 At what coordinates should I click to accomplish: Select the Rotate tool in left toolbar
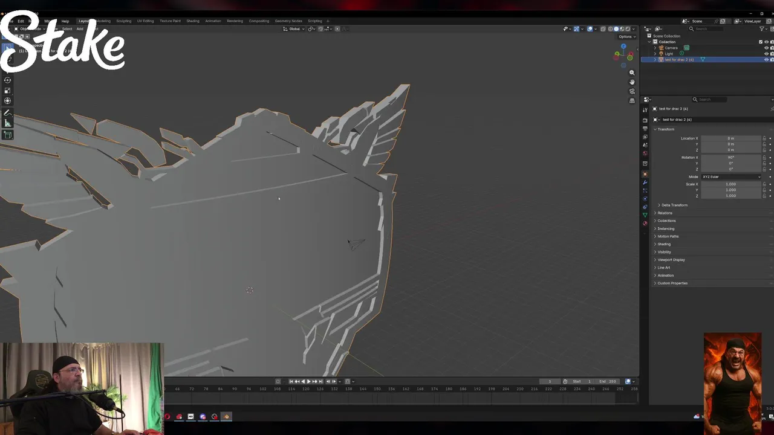pos(7,80)
